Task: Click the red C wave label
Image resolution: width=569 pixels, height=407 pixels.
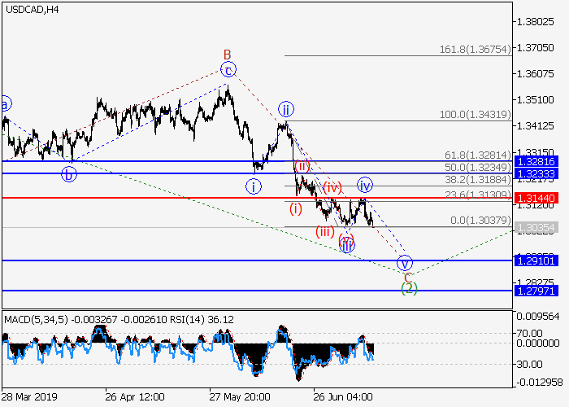Action: point(407,277)
